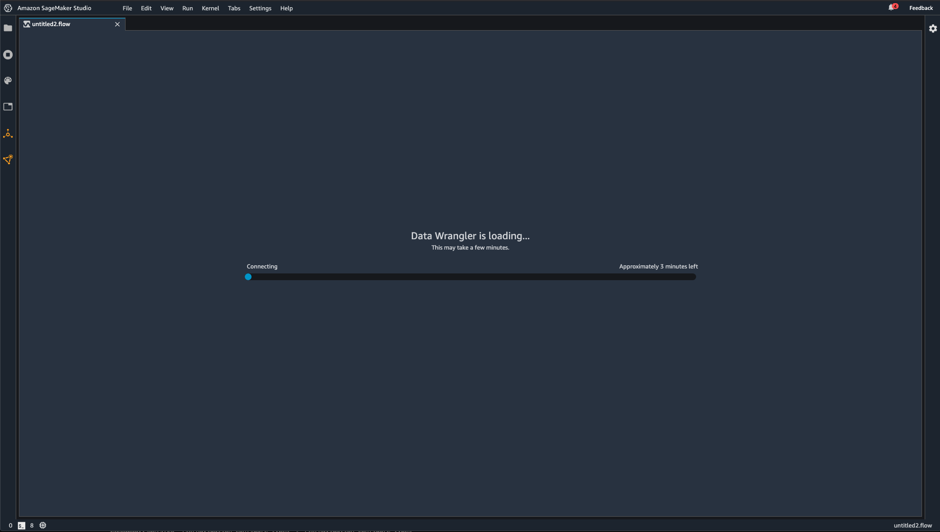Click the Feedback button
This screenshot has width=940, height=532.
pos(921,8)
